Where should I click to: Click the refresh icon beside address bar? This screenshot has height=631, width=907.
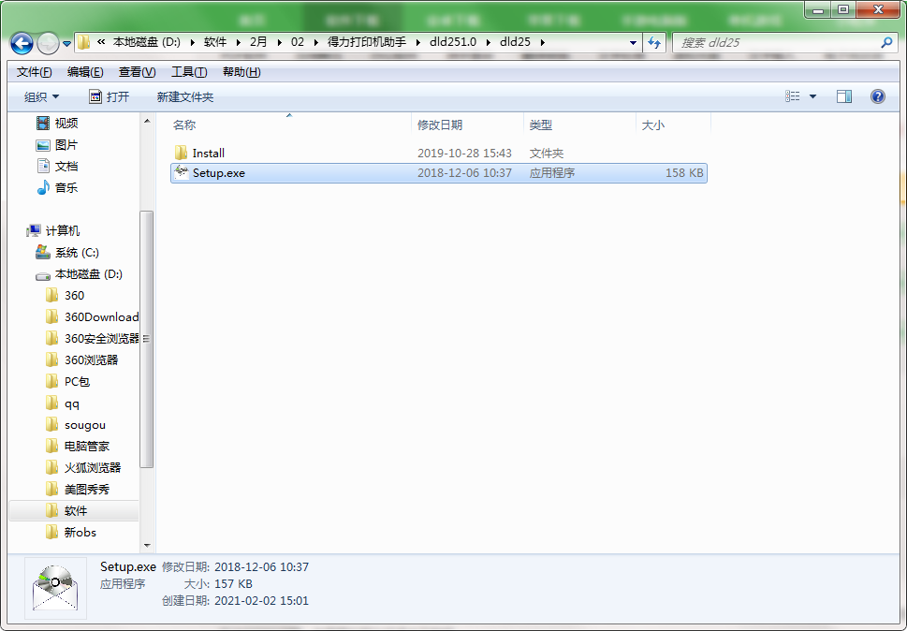[x=654, y=43]
